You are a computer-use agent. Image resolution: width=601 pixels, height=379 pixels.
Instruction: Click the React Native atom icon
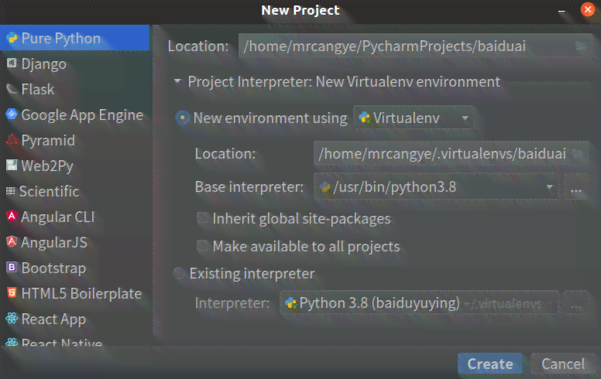(x=12, y=342)
